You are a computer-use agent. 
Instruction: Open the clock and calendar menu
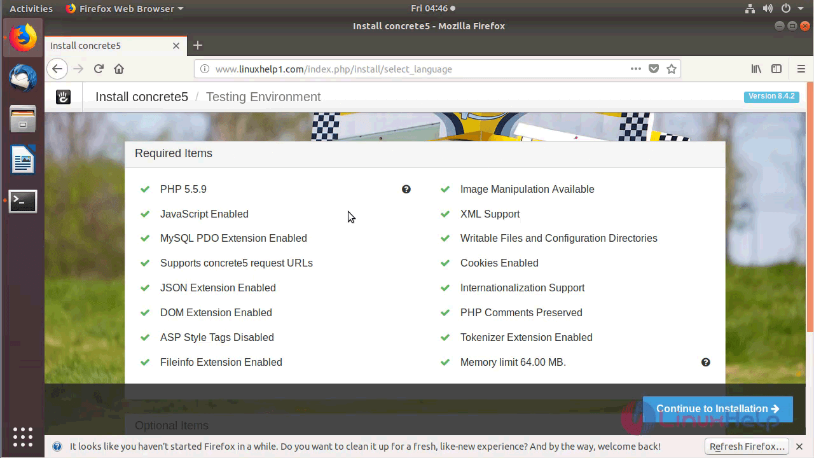[432, 8]
